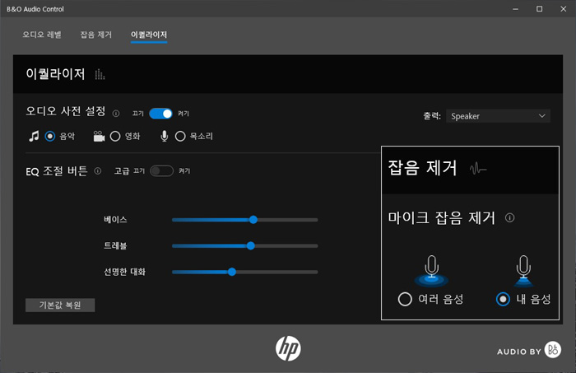Select the 내 음성 radio button

tap(503, 299)
